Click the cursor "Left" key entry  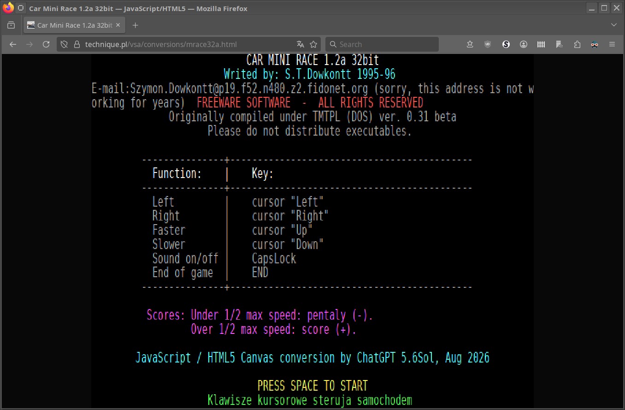coord(288,202)
